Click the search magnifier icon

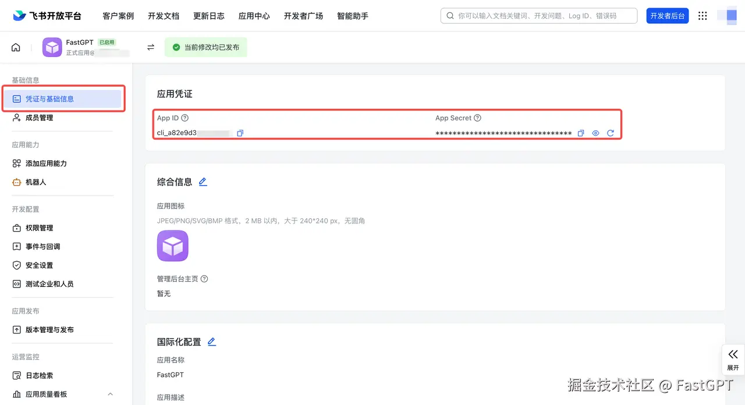pyautogui.click(x=450, y=16)
